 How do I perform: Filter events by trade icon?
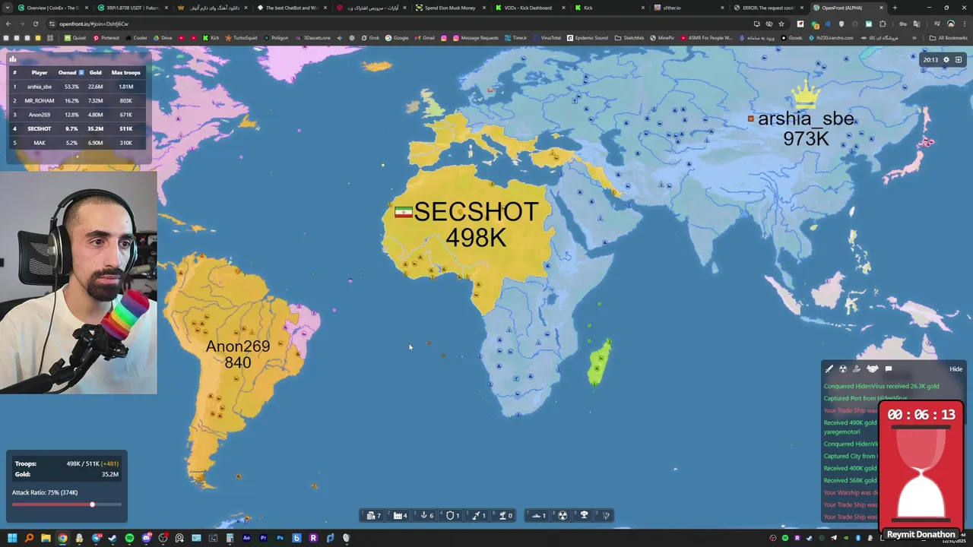coord(857,368)
